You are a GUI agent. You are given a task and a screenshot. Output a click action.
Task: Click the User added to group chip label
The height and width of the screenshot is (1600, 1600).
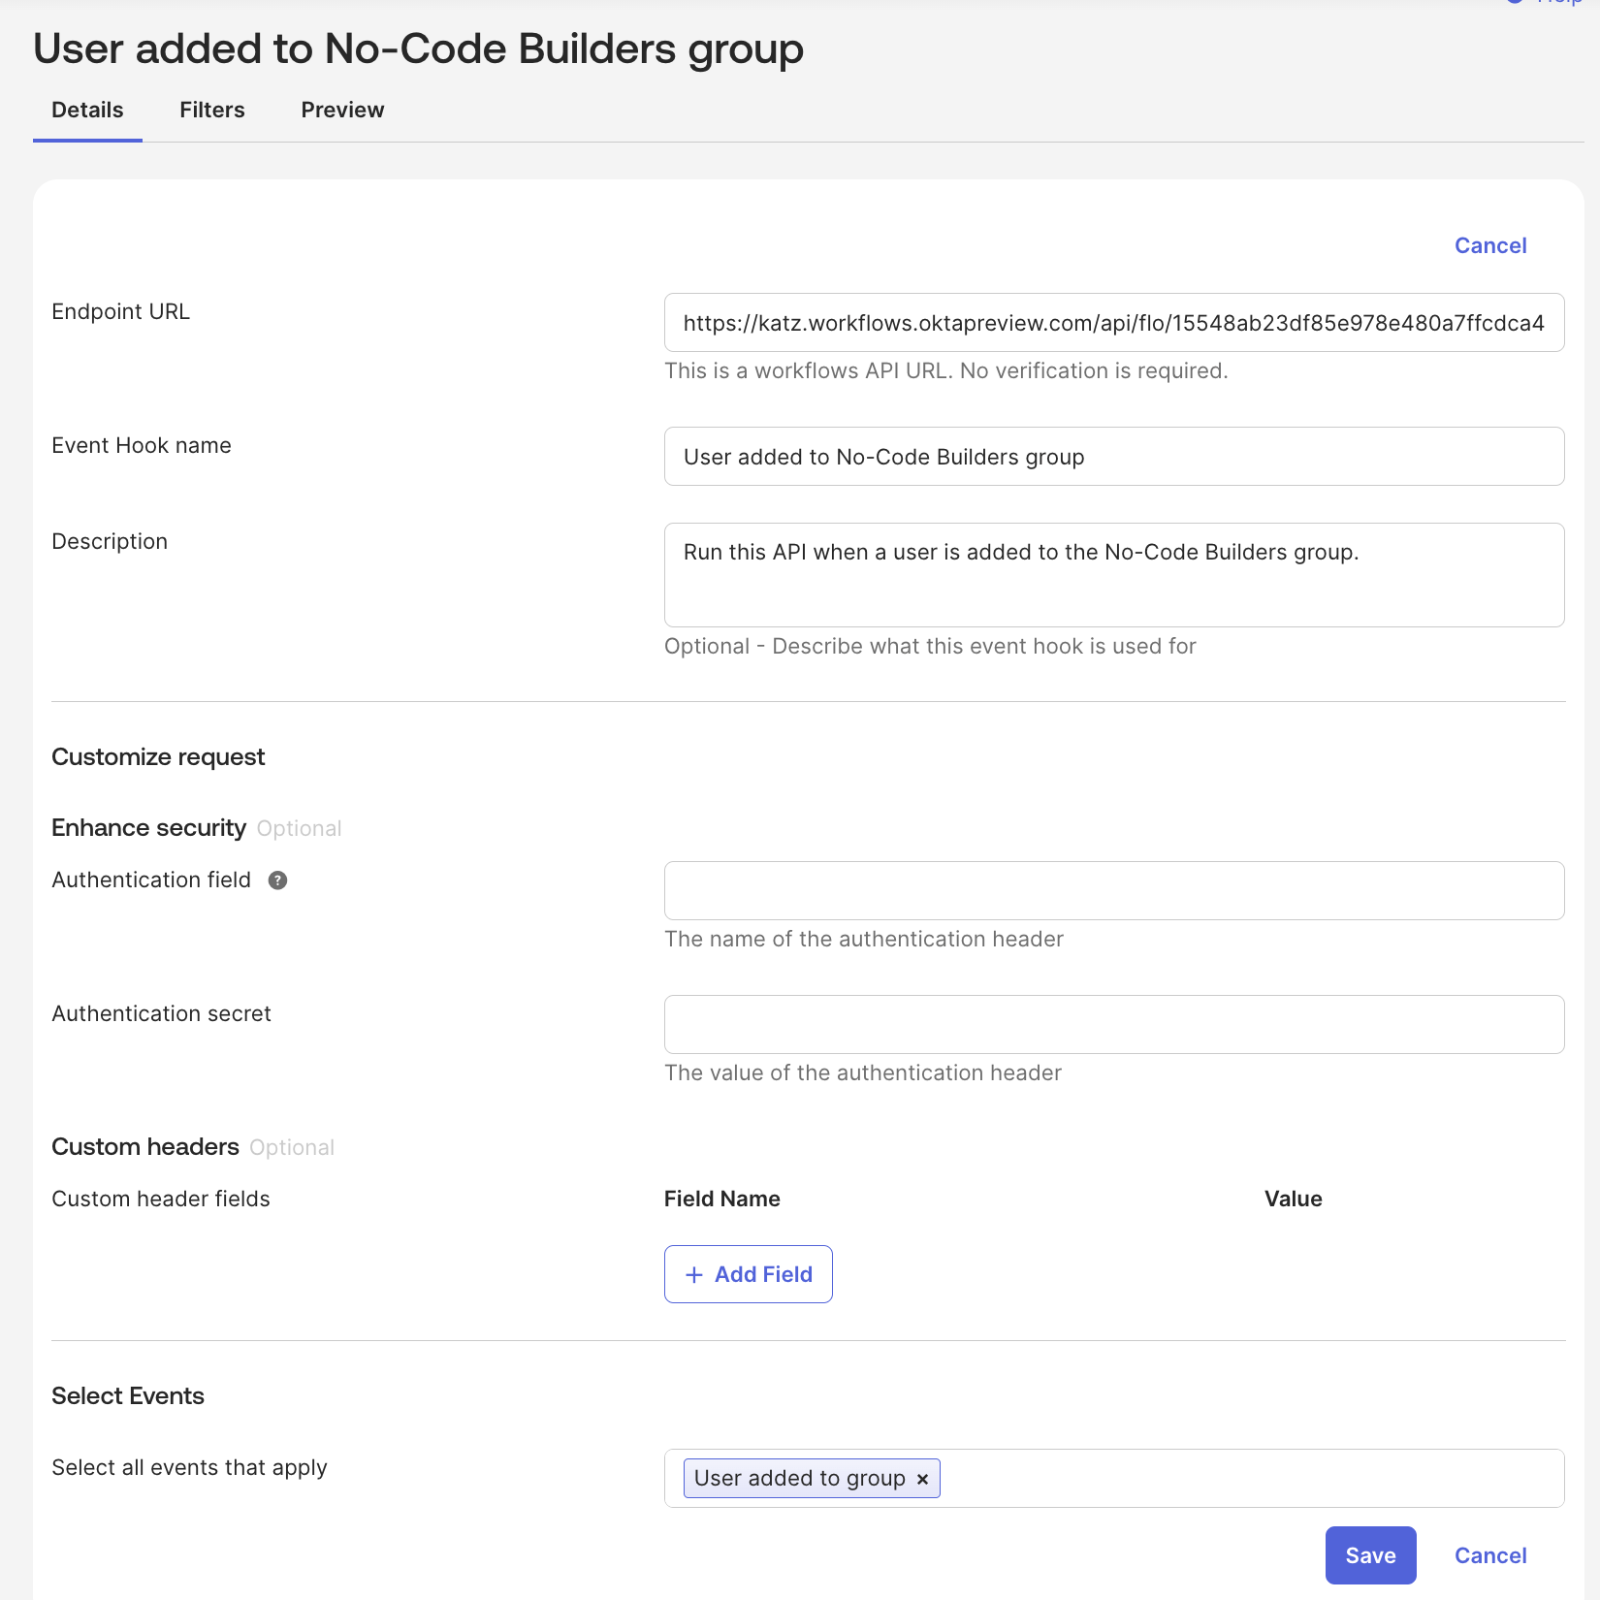click(799, 1479)
